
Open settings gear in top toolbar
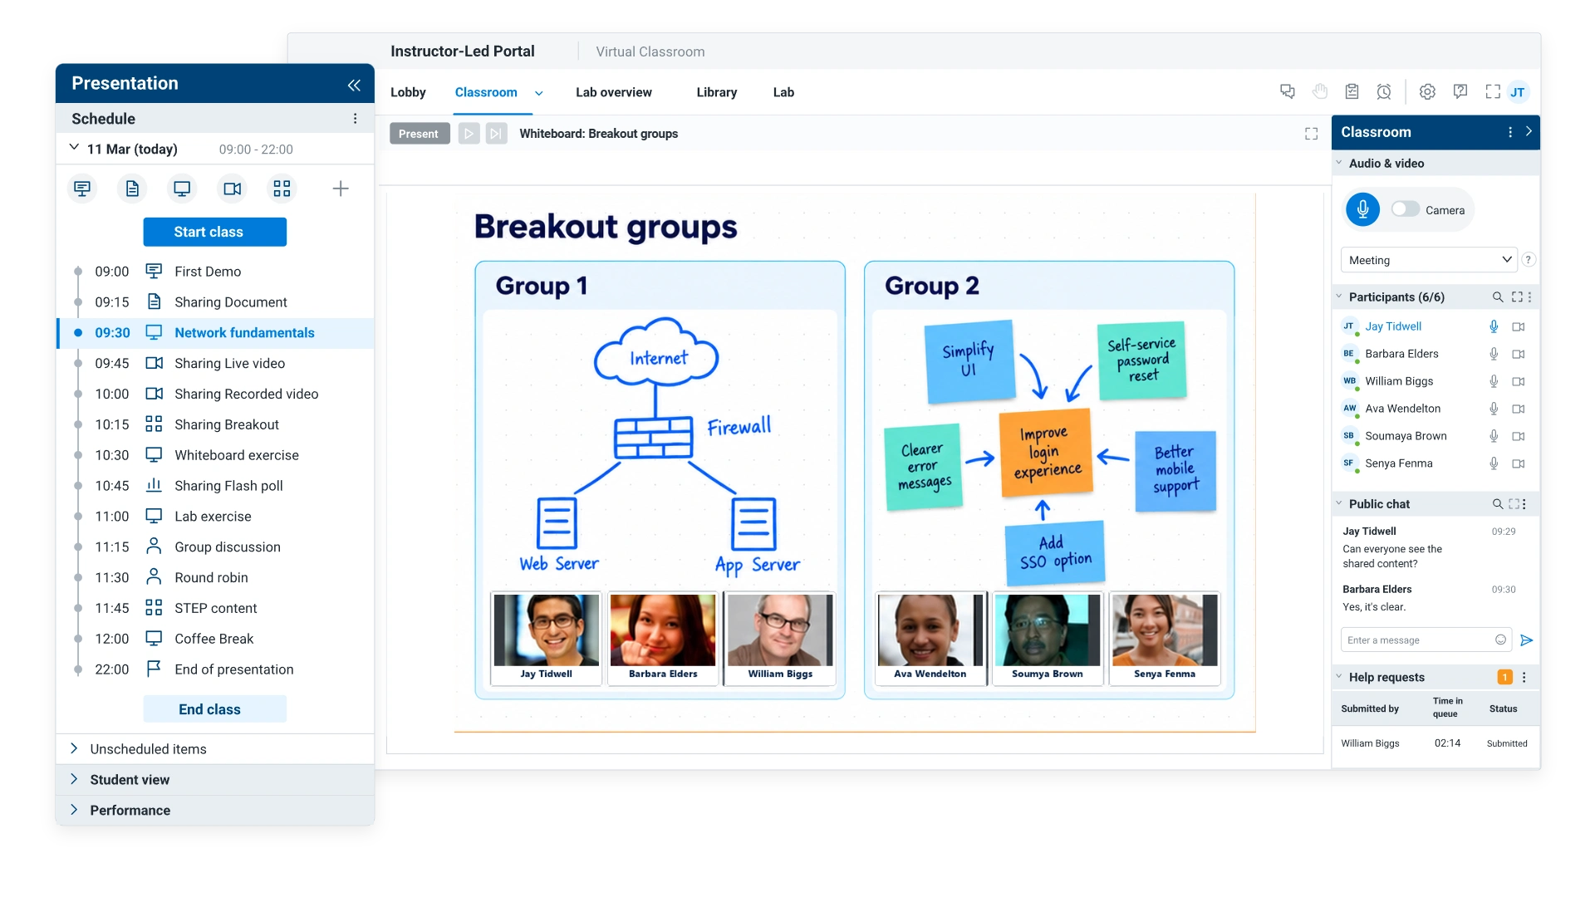point(1427,91)
